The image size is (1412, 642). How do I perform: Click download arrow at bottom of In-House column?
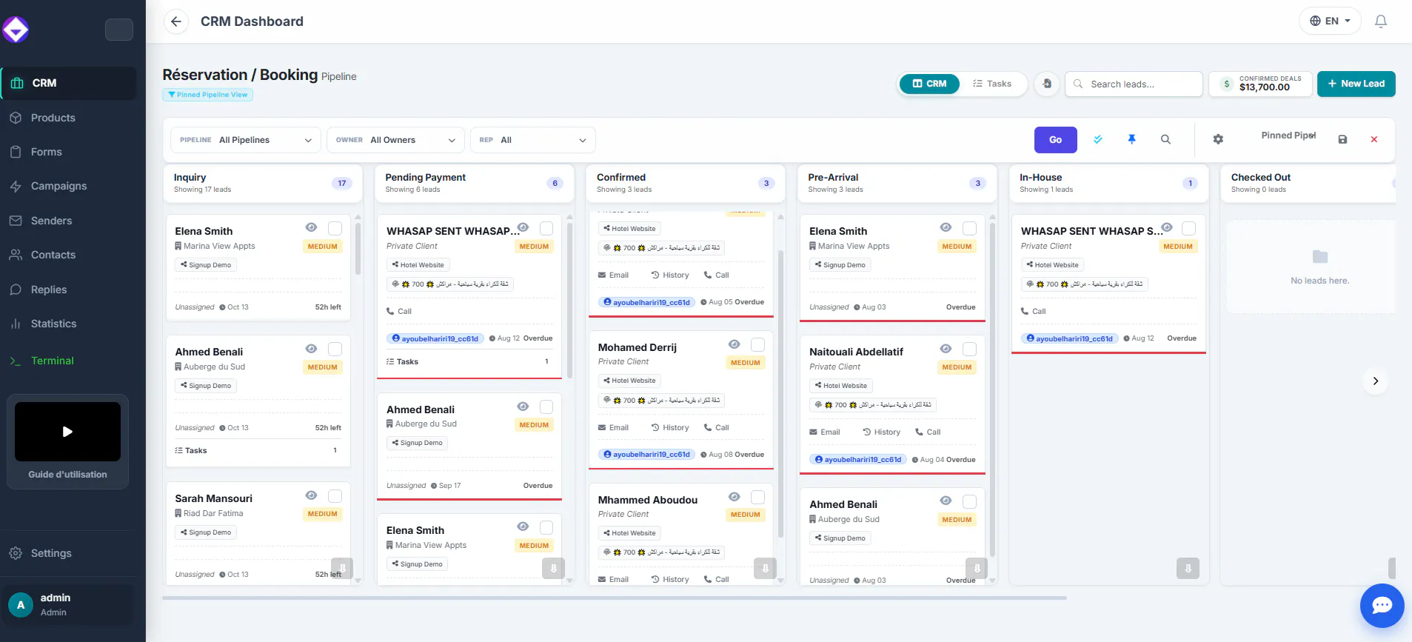point(1188,568)
